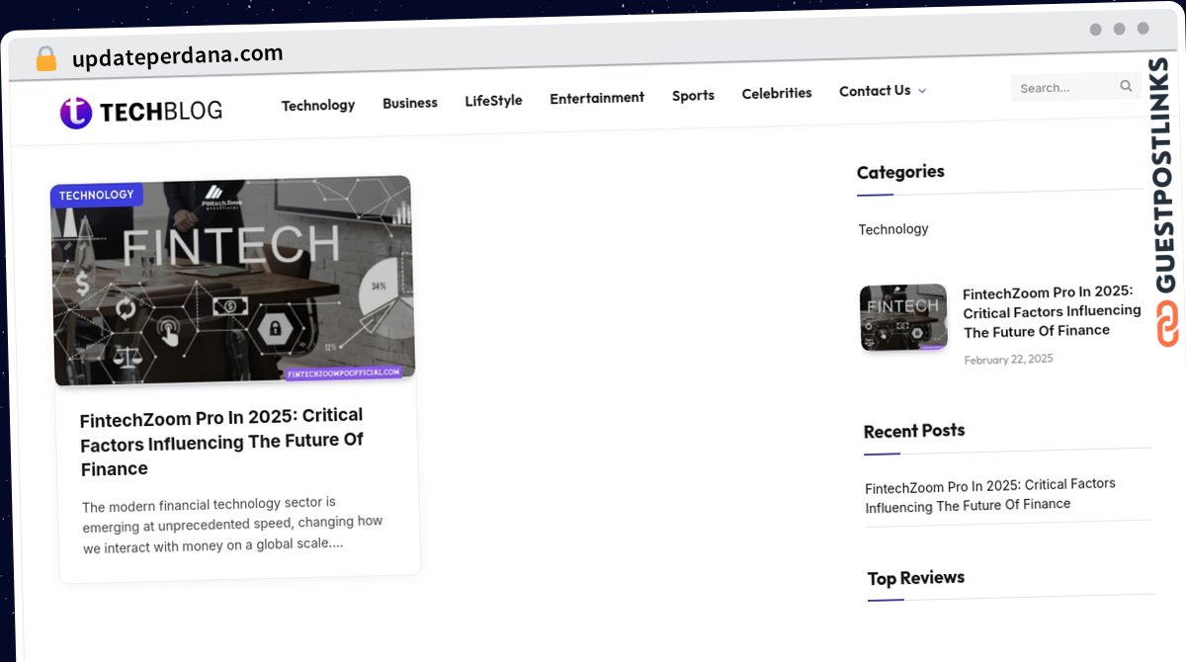Click the TECHBLOG site name text
Screen dimensions: 1186x662
coord(161,112)
